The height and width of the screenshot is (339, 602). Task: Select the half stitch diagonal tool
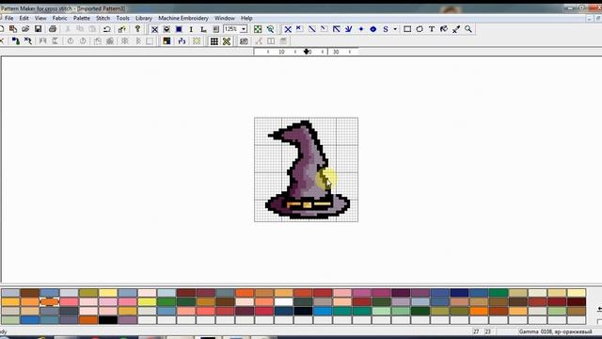311,29
